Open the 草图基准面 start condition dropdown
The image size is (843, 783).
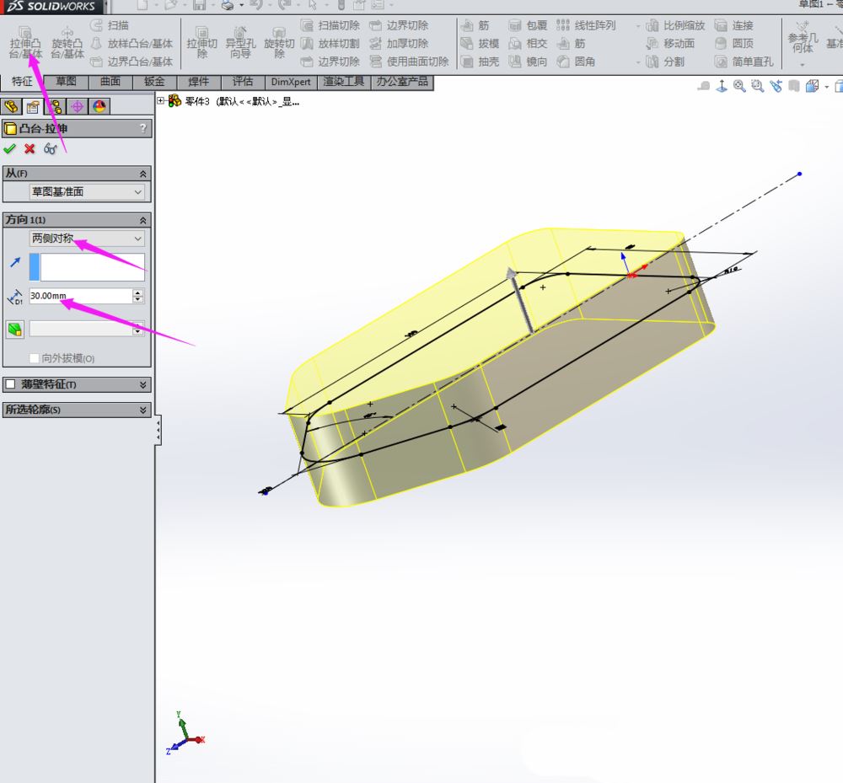pos(87,192)
